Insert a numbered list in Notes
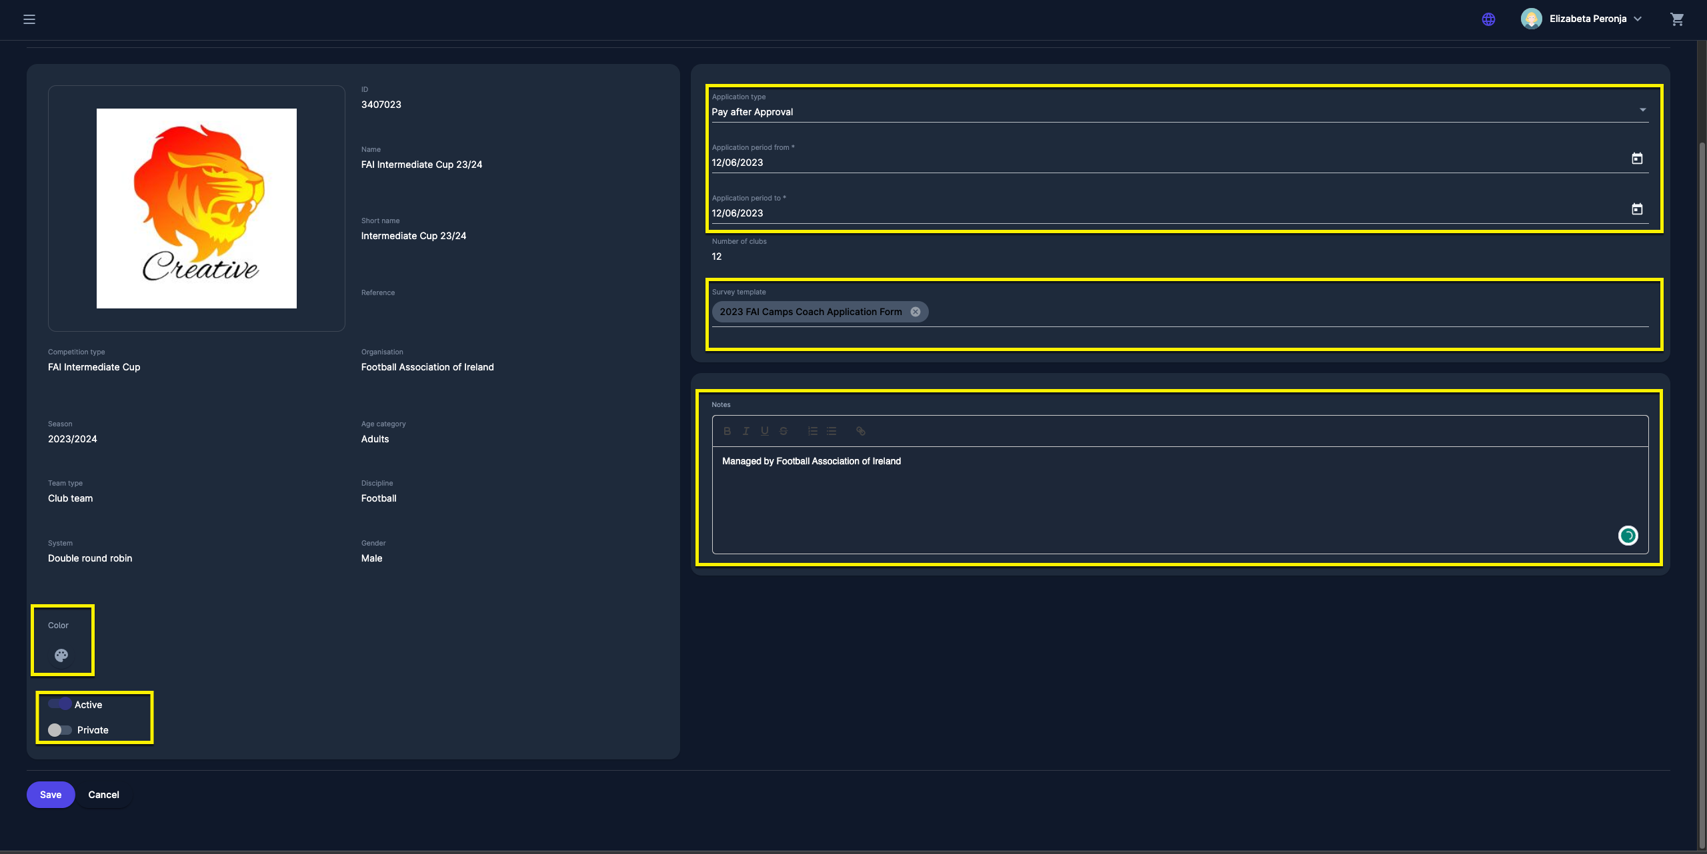This screenshot has width=1707, height=854. click(812, 431)
